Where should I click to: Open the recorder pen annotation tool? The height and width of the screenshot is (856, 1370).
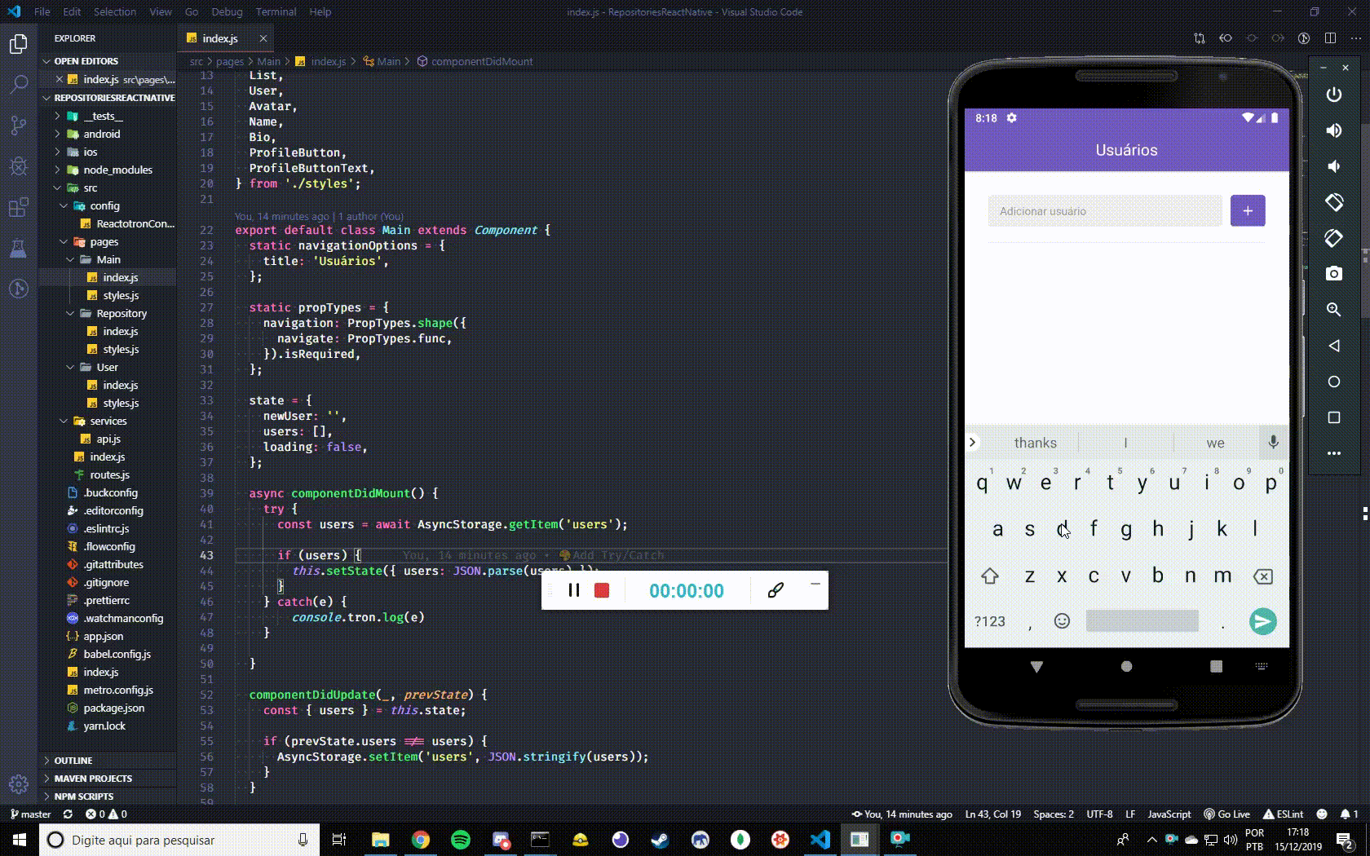click(x=776, y=590)
